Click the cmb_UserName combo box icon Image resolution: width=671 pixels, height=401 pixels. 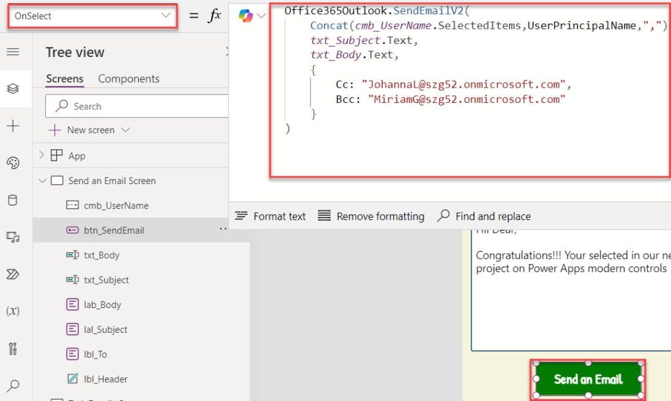(x=72, y=205)
